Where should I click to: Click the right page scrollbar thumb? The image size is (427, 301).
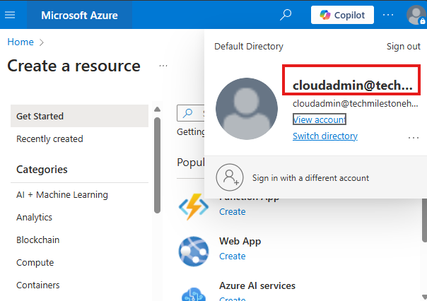(424, 220)
